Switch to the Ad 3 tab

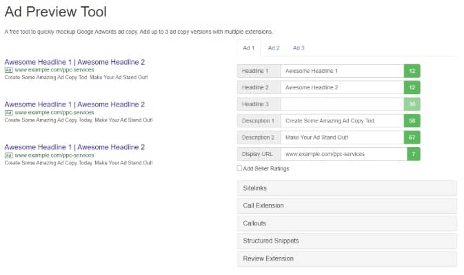pos(299,48)
